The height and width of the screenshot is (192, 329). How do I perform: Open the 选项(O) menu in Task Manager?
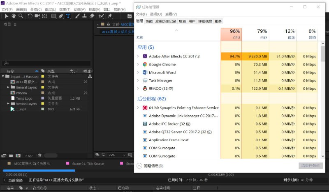tap(156, 14)
